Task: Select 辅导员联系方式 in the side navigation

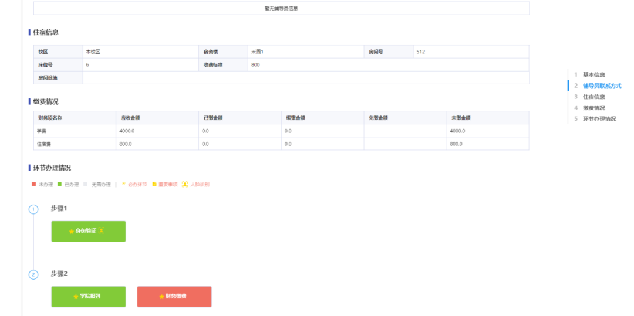Action: coord(602,86)
